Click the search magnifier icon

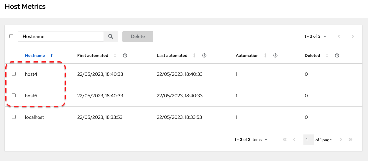click(x=111, y=37)
